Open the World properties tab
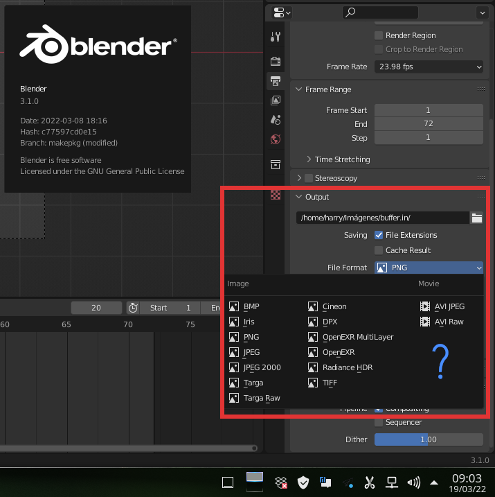 [x=276, y=139]
